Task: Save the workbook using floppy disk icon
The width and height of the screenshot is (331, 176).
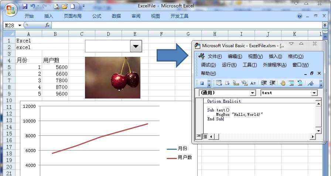Action: pos(25,6)
